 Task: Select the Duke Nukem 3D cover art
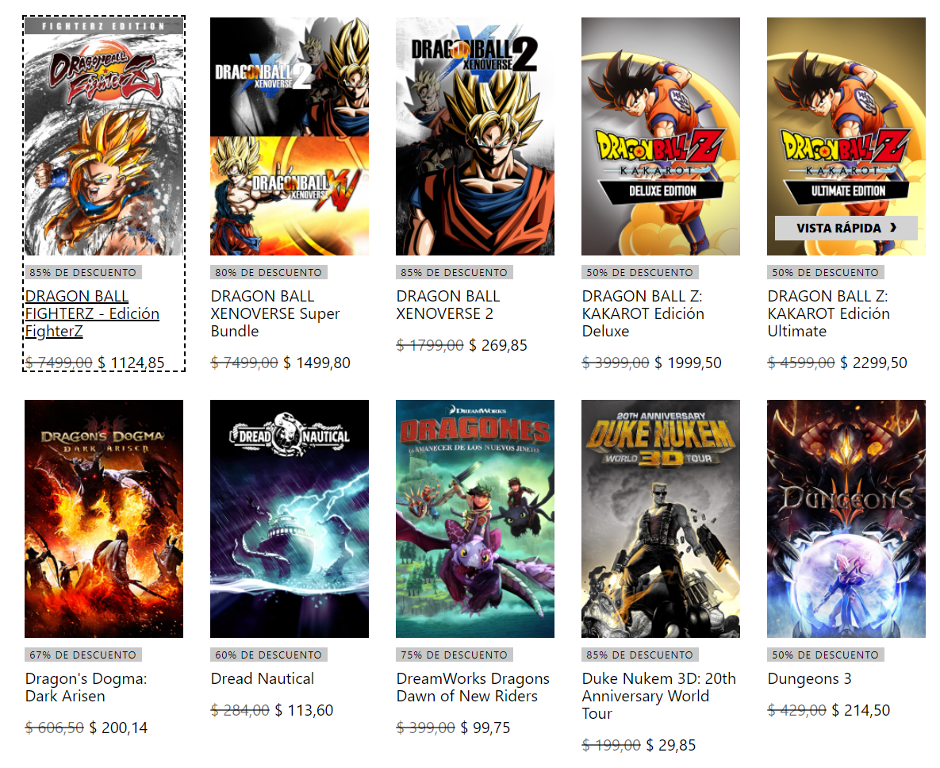pyautogui.click(x=661, y=519)
